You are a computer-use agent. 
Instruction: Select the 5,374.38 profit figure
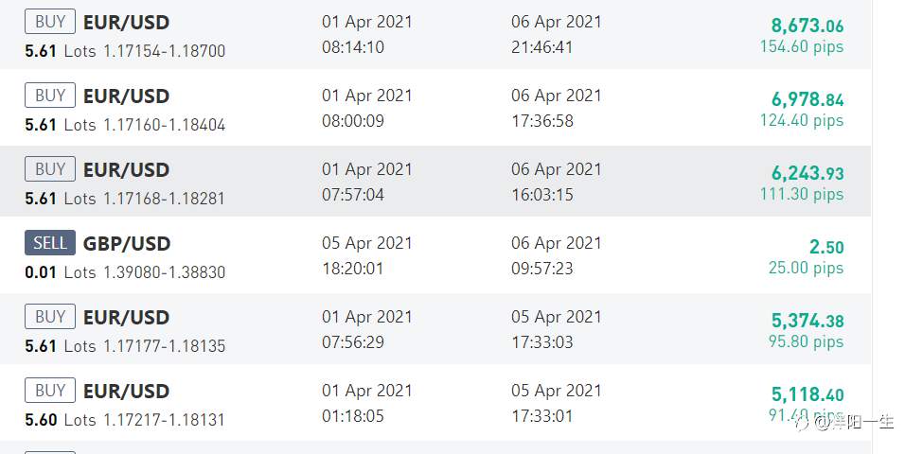pos(807,321)
